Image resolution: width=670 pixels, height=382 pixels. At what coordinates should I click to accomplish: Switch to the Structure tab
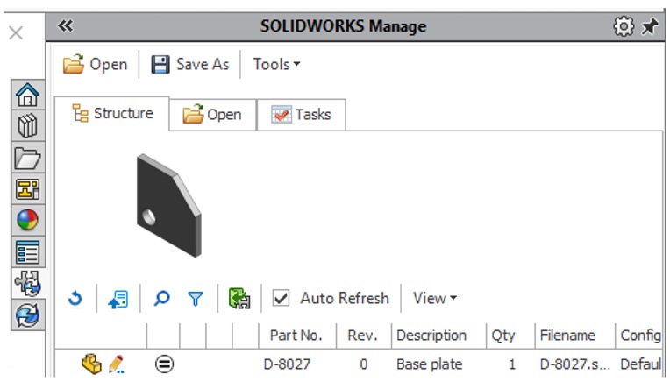click(x=112, y=114)
